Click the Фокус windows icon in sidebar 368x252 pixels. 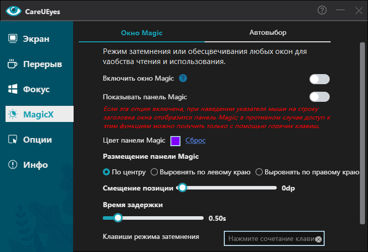point(13,89)
